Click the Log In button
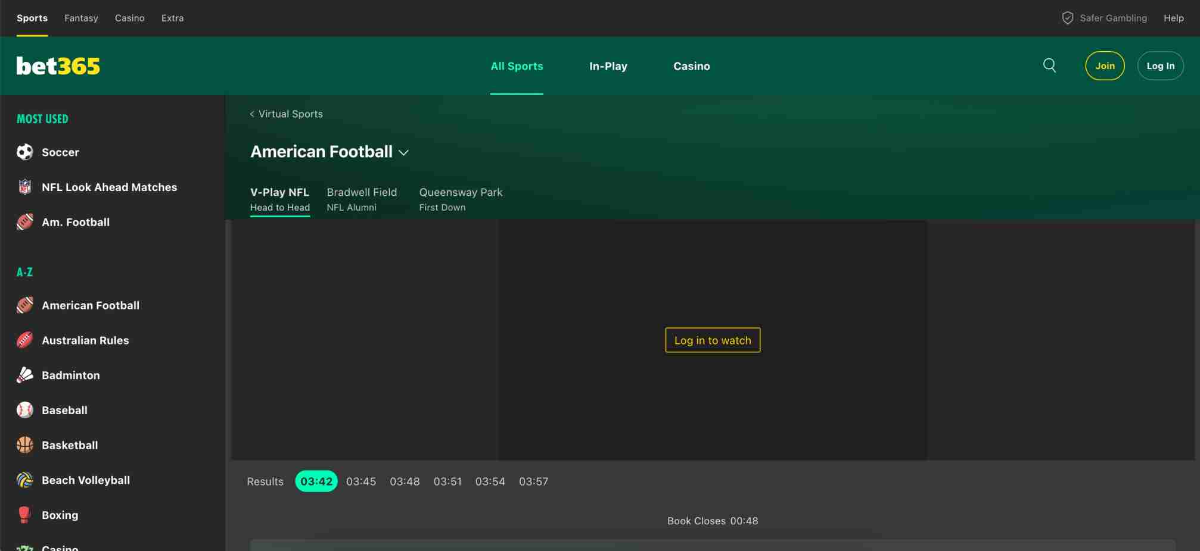The height and width of the screenshot is (551, 1200). click(x=1160, y=66)
